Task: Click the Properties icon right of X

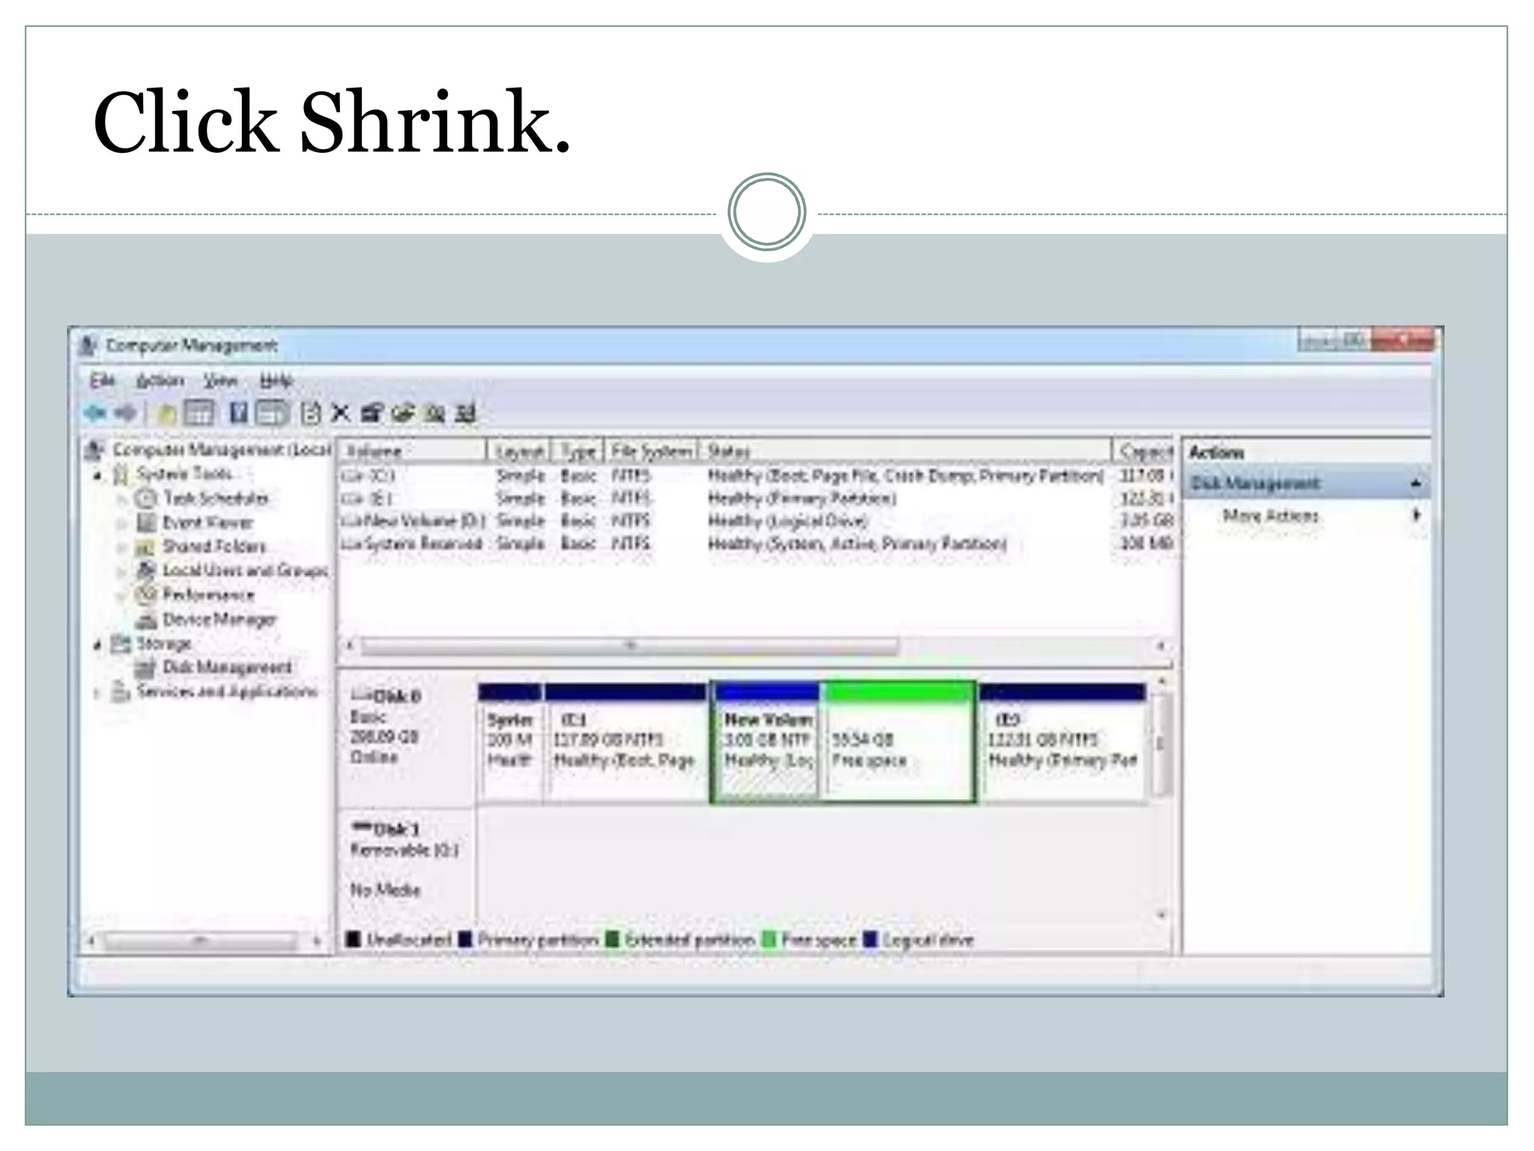Action: point(372,413)
